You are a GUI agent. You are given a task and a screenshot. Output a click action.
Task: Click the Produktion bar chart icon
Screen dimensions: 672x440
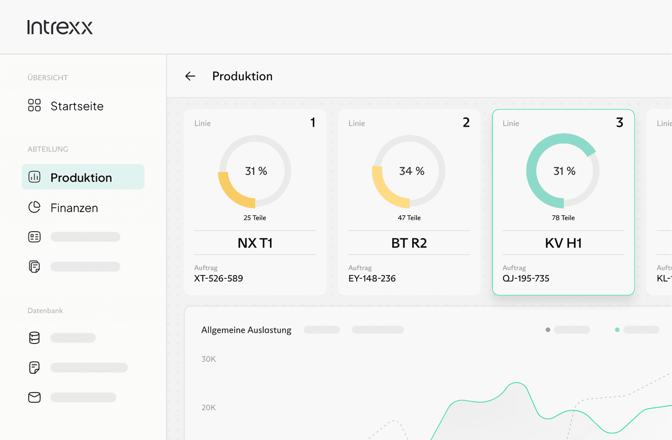tap(35, 177)
